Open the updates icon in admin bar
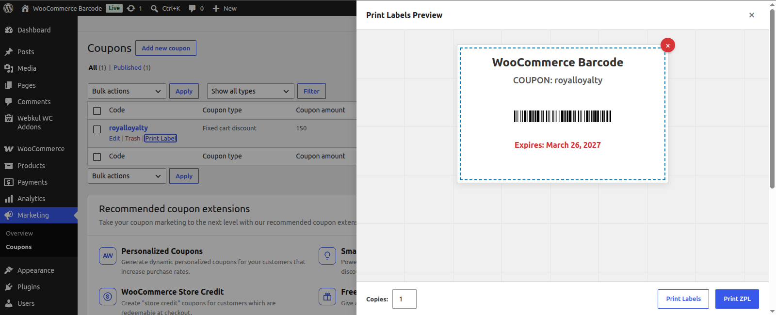Screen dimensions: 776x315 pyautogui.click(x=131, y=8)
